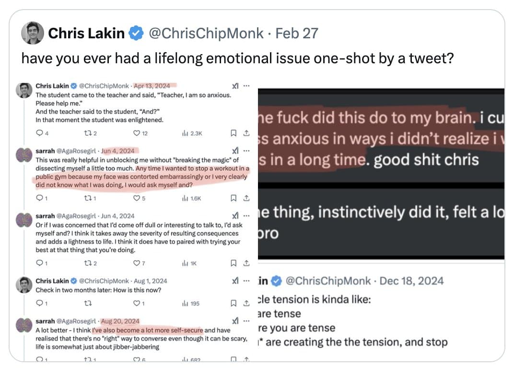Expand more options on the Aug 1 tweet
Screen dimensions: 514x368
pyautogui.click(x=246, y=281)
